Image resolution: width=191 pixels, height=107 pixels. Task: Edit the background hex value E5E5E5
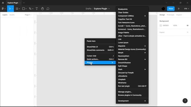coord(166,26)
